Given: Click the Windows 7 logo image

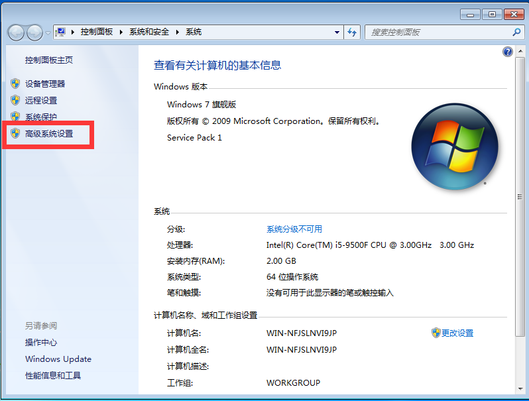Looking at the screenshot, I should (x=455, y=146).
